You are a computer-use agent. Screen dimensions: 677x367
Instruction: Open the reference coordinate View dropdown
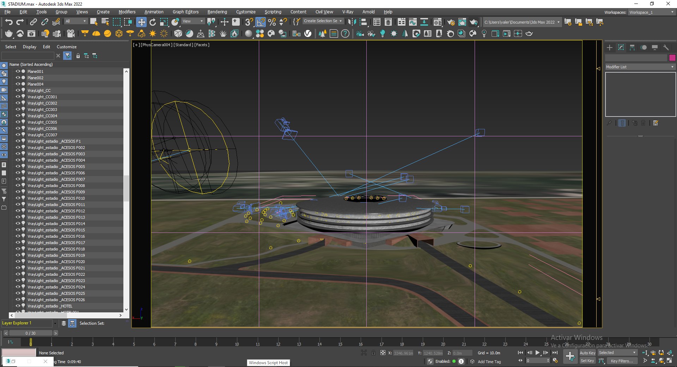[x=193, y=21]
